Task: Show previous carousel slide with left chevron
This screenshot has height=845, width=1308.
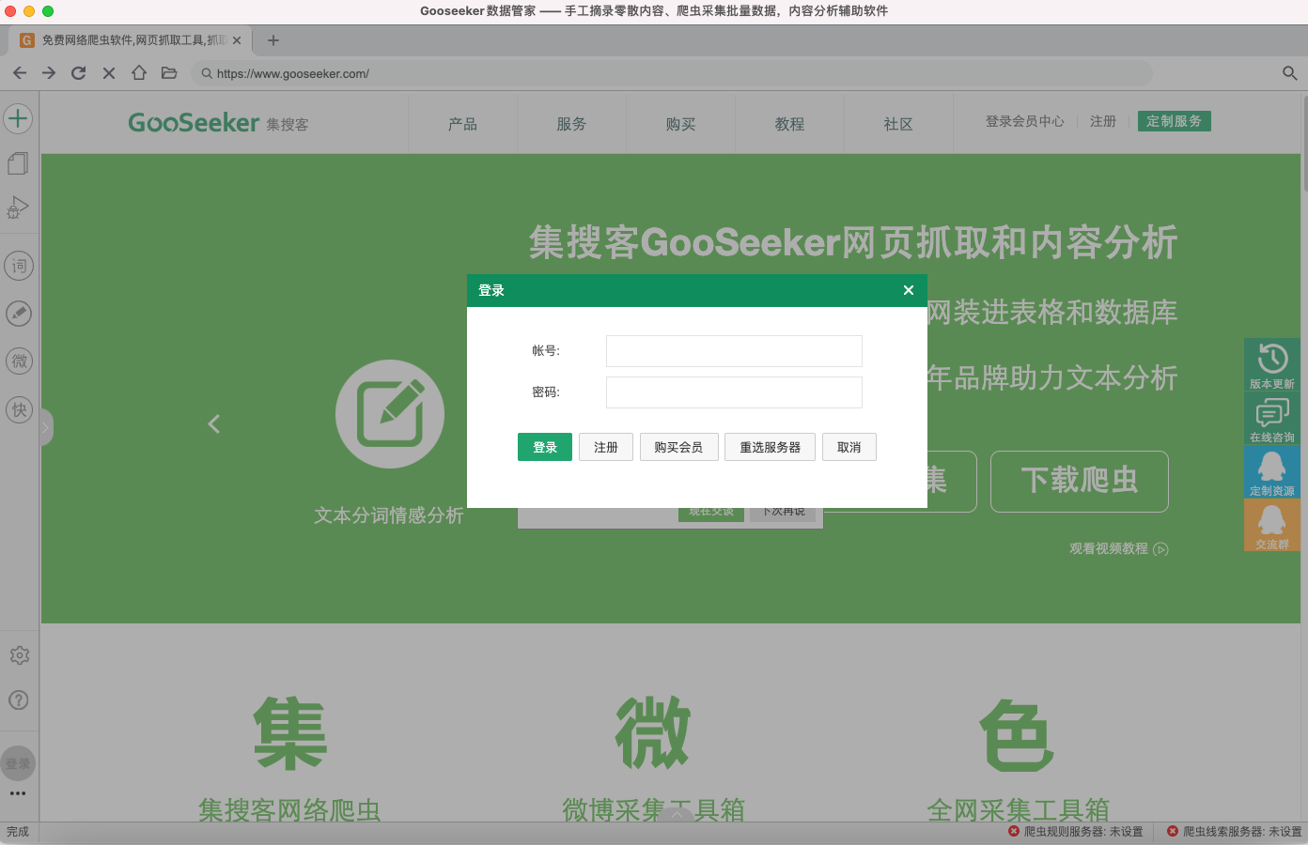Action: coord(214,424)
